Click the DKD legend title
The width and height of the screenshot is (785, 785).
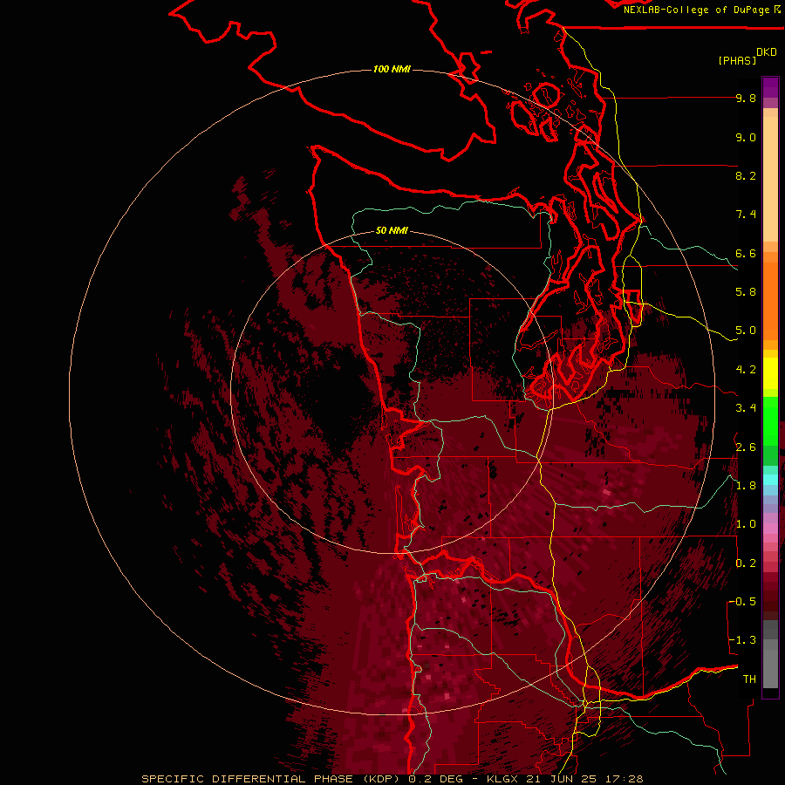pos(766,52)
